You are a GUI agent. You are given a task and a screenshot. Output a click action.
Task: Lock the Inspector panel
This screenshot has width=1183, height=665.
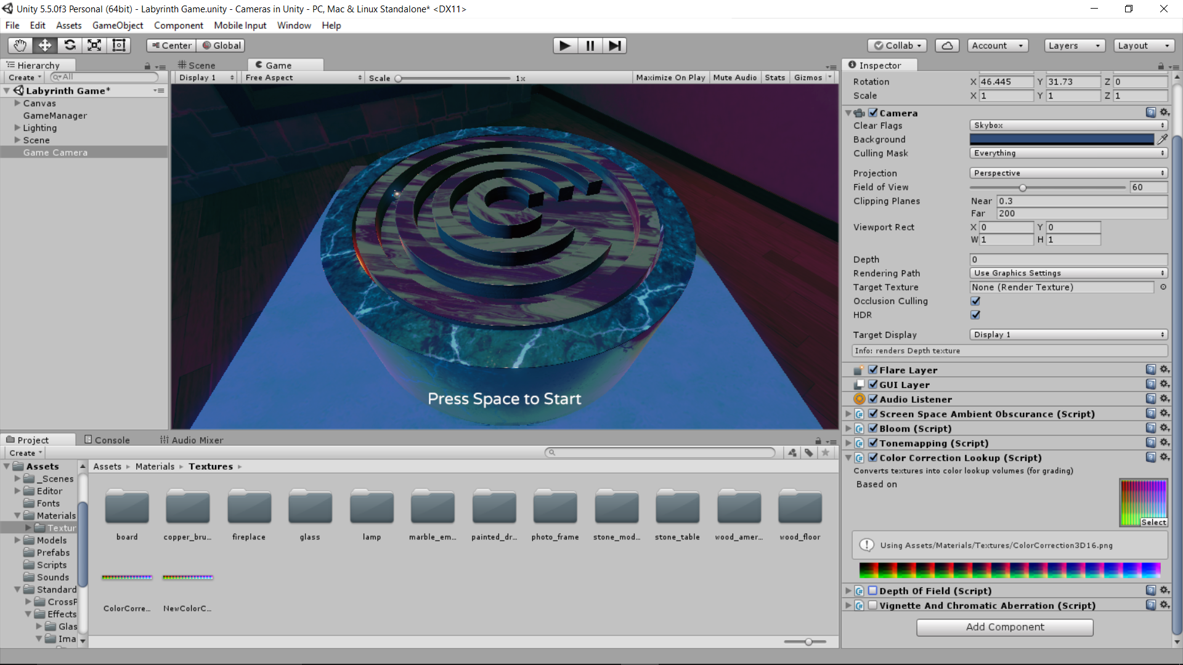pos(1161,66)
